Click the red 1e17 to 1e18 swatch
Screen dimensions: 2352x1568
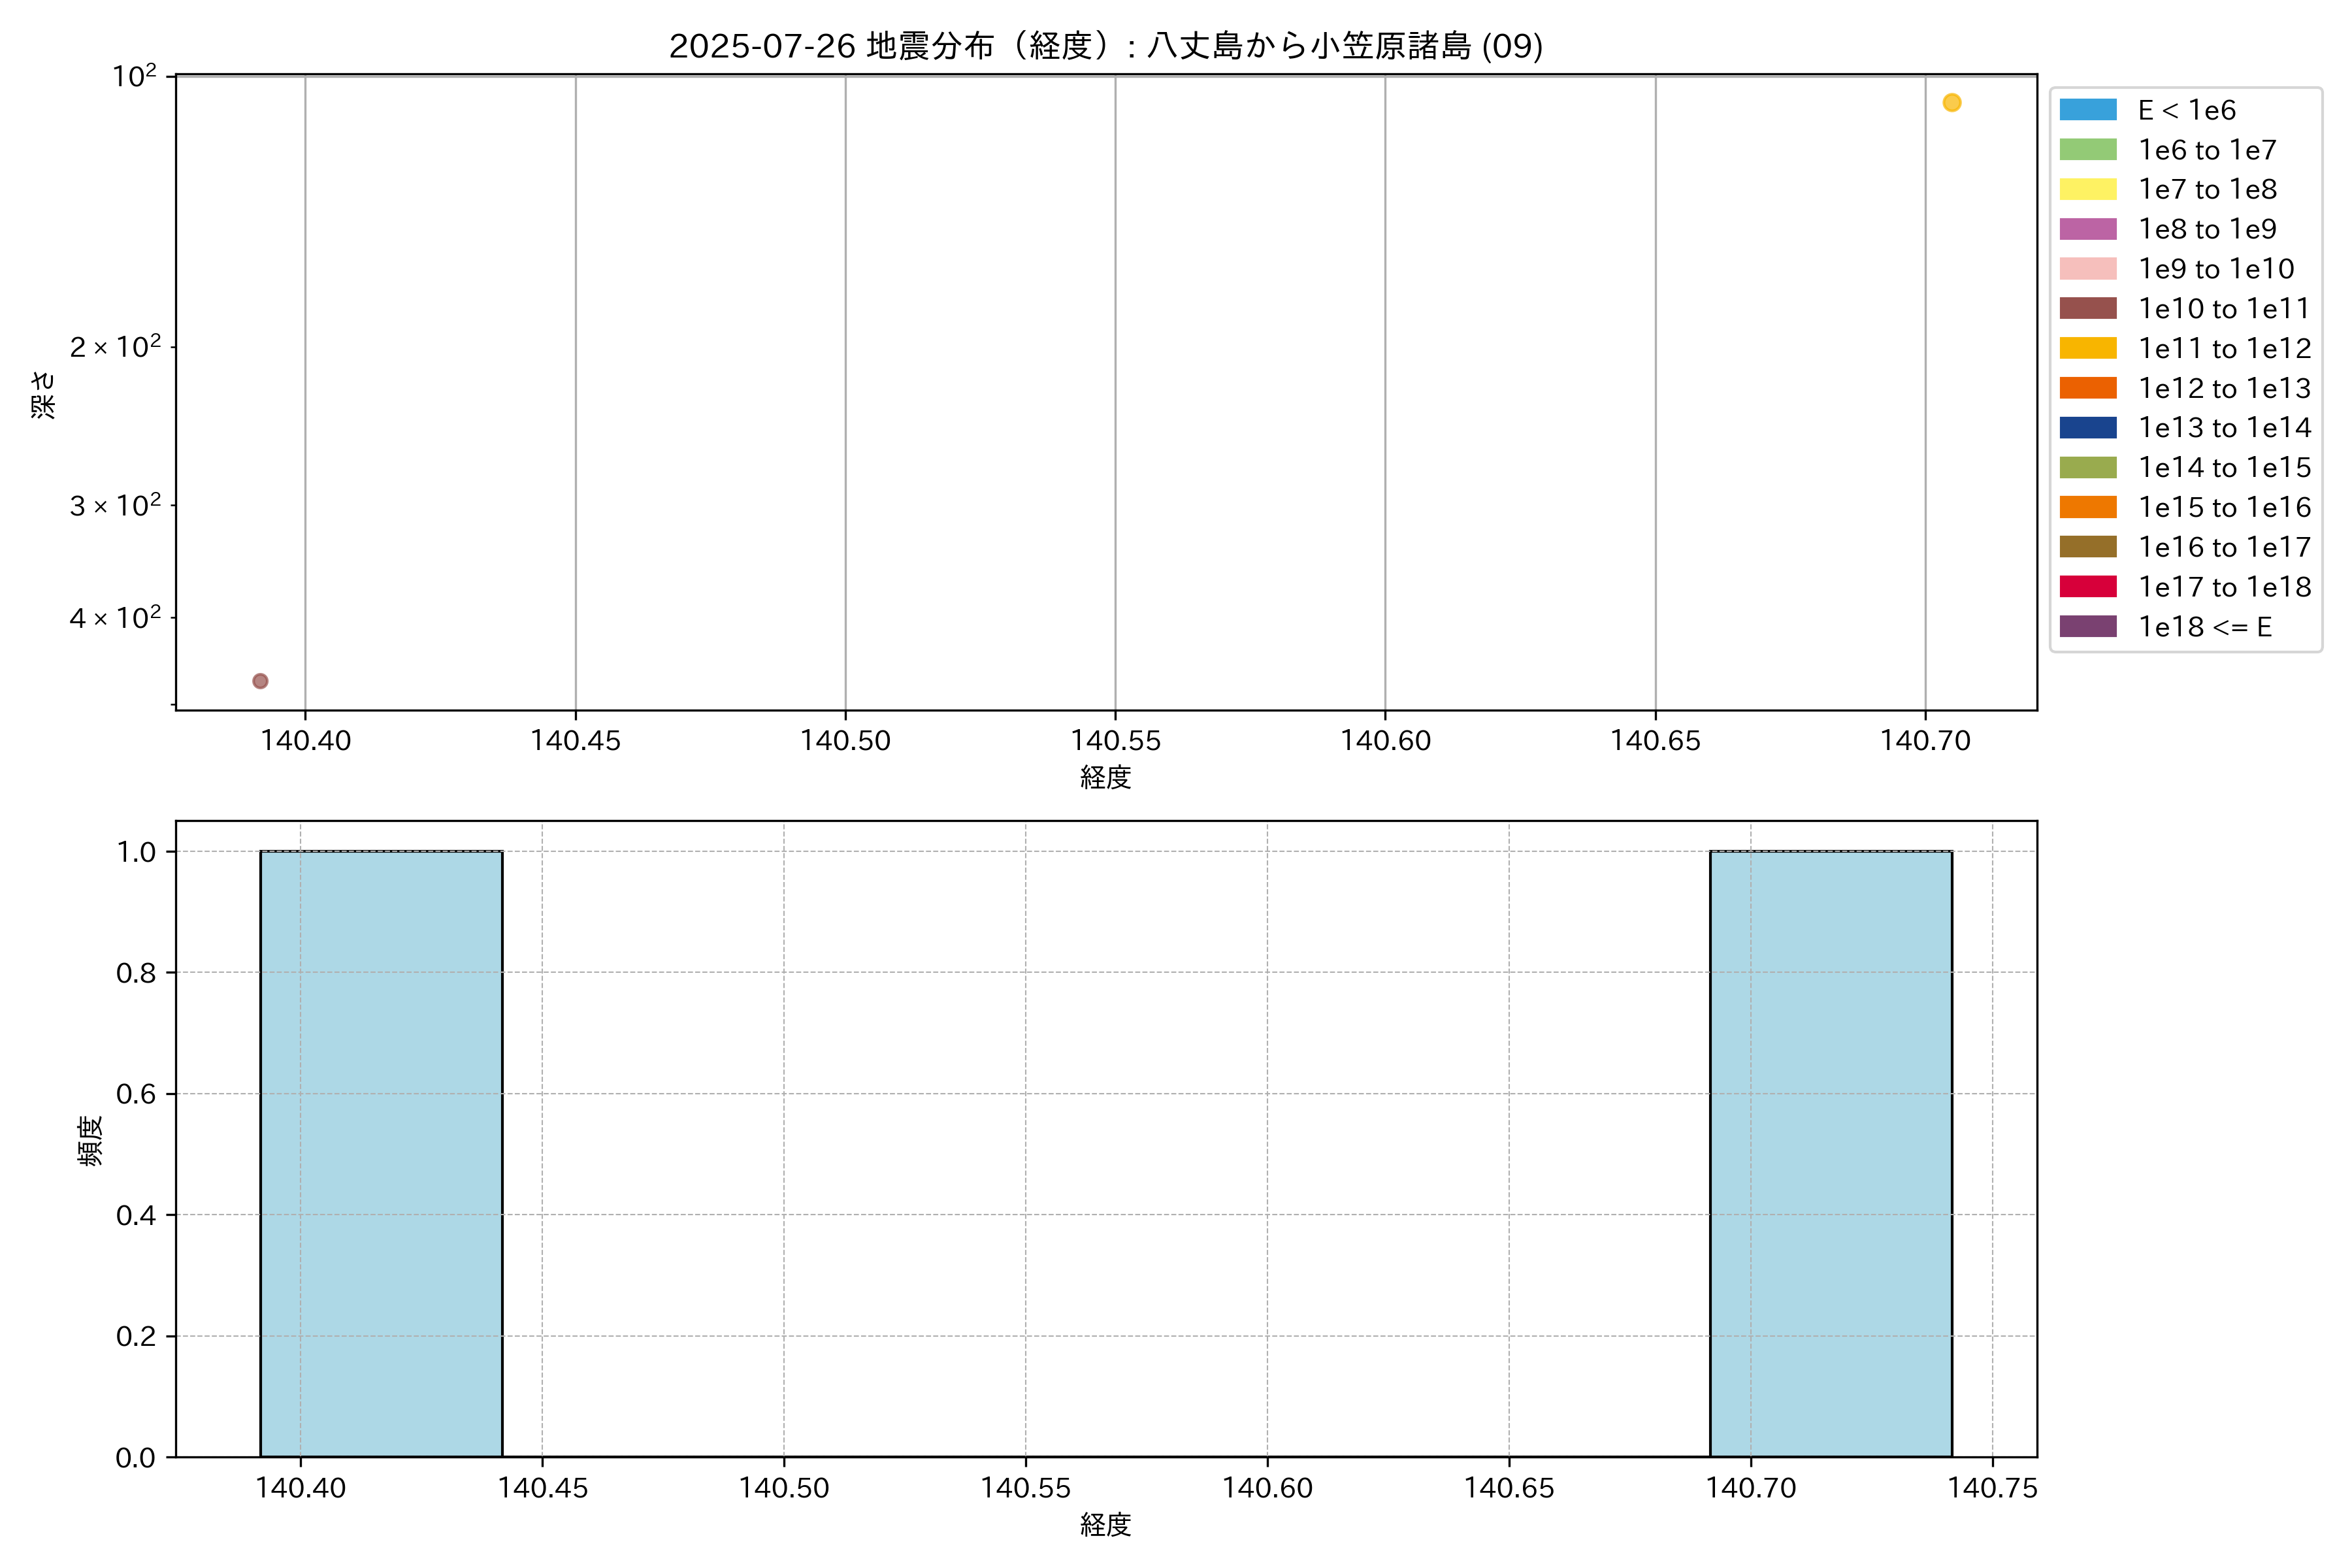[x=2087, y=587]
